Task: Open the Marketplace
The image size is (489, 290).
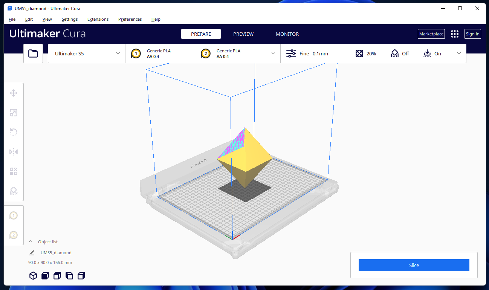Action: 431,34
